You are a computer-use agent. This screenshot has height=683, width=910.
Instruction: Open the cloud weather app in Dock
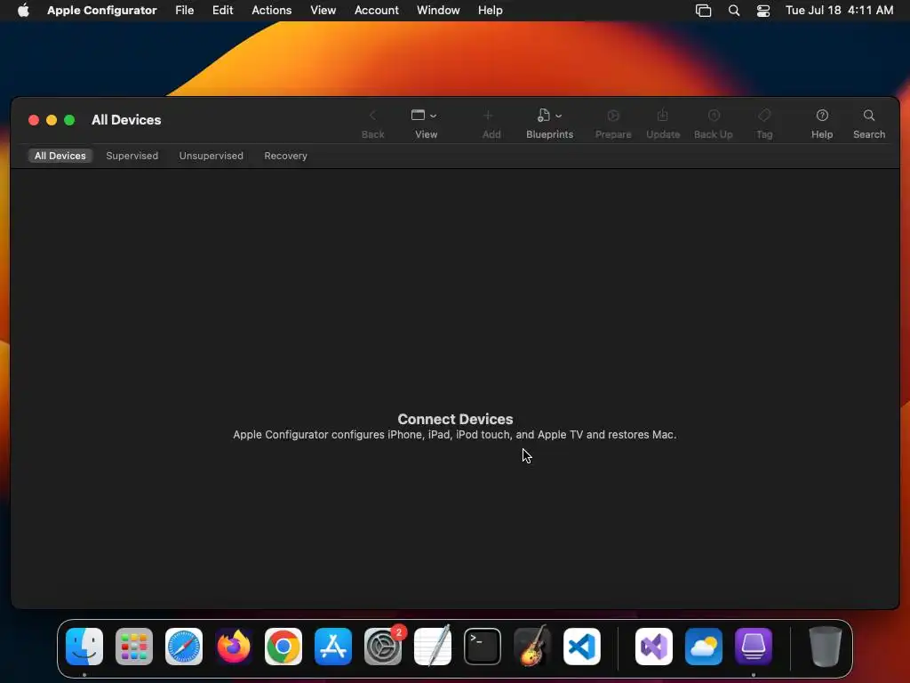coord(704,647)
